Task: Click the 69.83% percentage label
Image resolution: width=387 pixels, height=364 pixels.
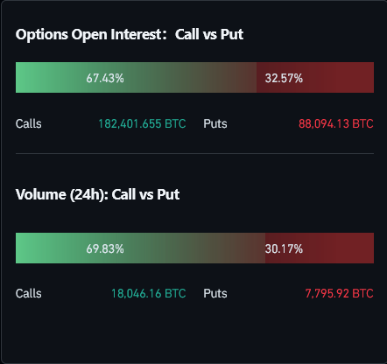Action: (105, 248)
